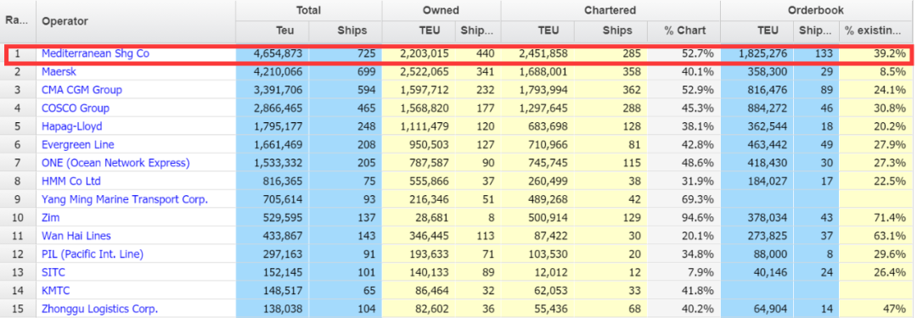Sort by Owned Ship... column header
Screen dimensions: 917x318
(x=477, y=31)
